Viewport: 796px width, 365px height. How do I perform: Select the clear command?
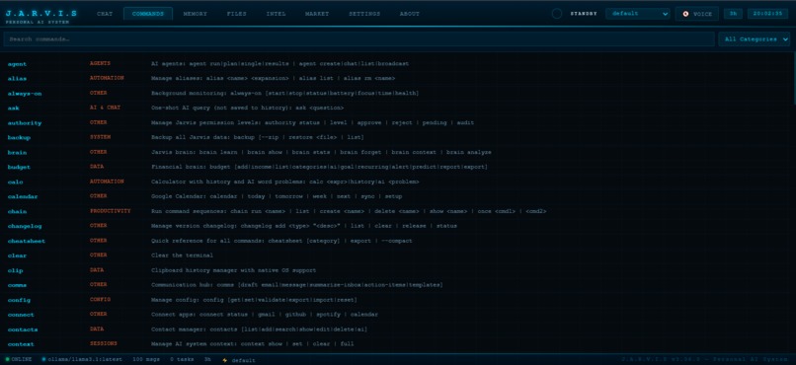17,255
